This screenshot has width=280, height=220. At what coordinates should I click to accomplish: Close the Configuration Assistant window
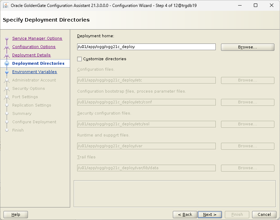(271, 5)
